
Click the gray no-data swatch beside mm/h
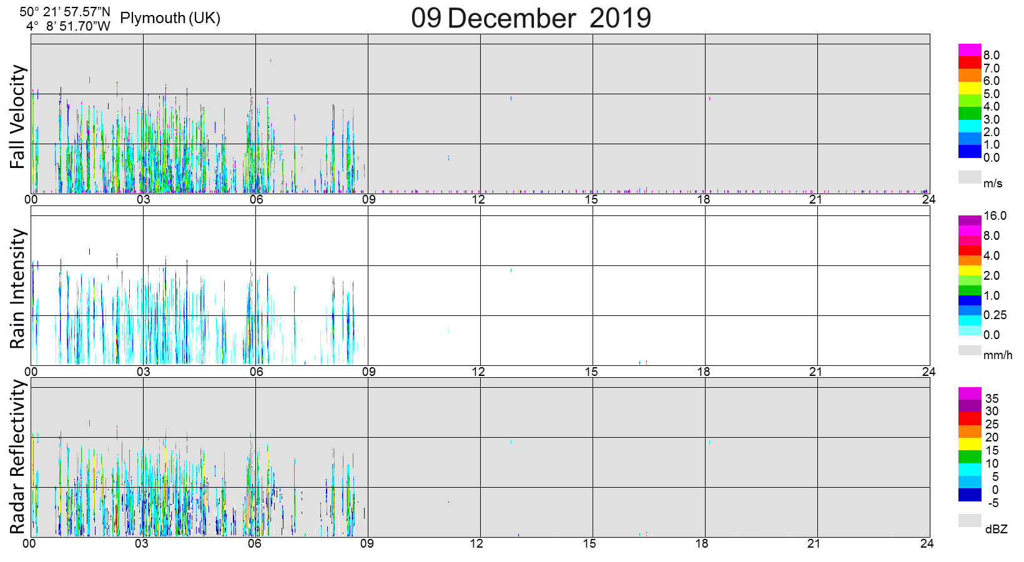970,350
